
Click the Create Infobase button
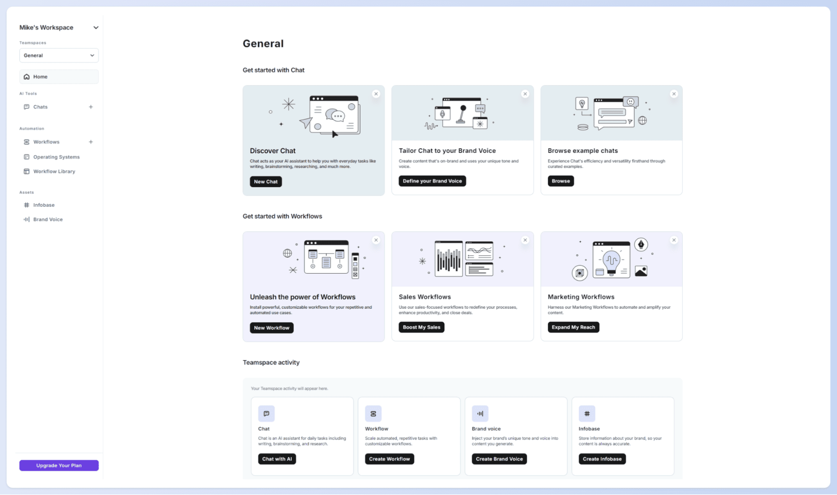(x=602, y=459)
